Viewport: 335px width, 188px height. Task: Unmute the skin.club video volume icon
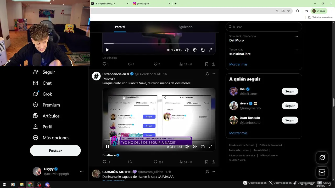coord(187,50)
